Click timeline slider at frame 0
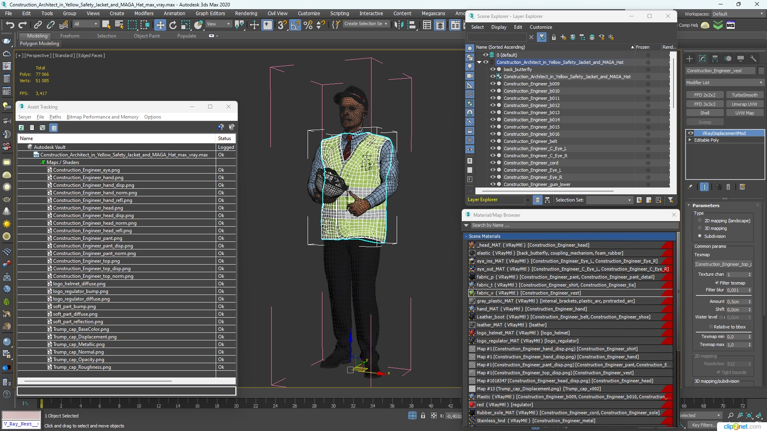The height and width of the screenshot is (431, 767). coord(41,404)
